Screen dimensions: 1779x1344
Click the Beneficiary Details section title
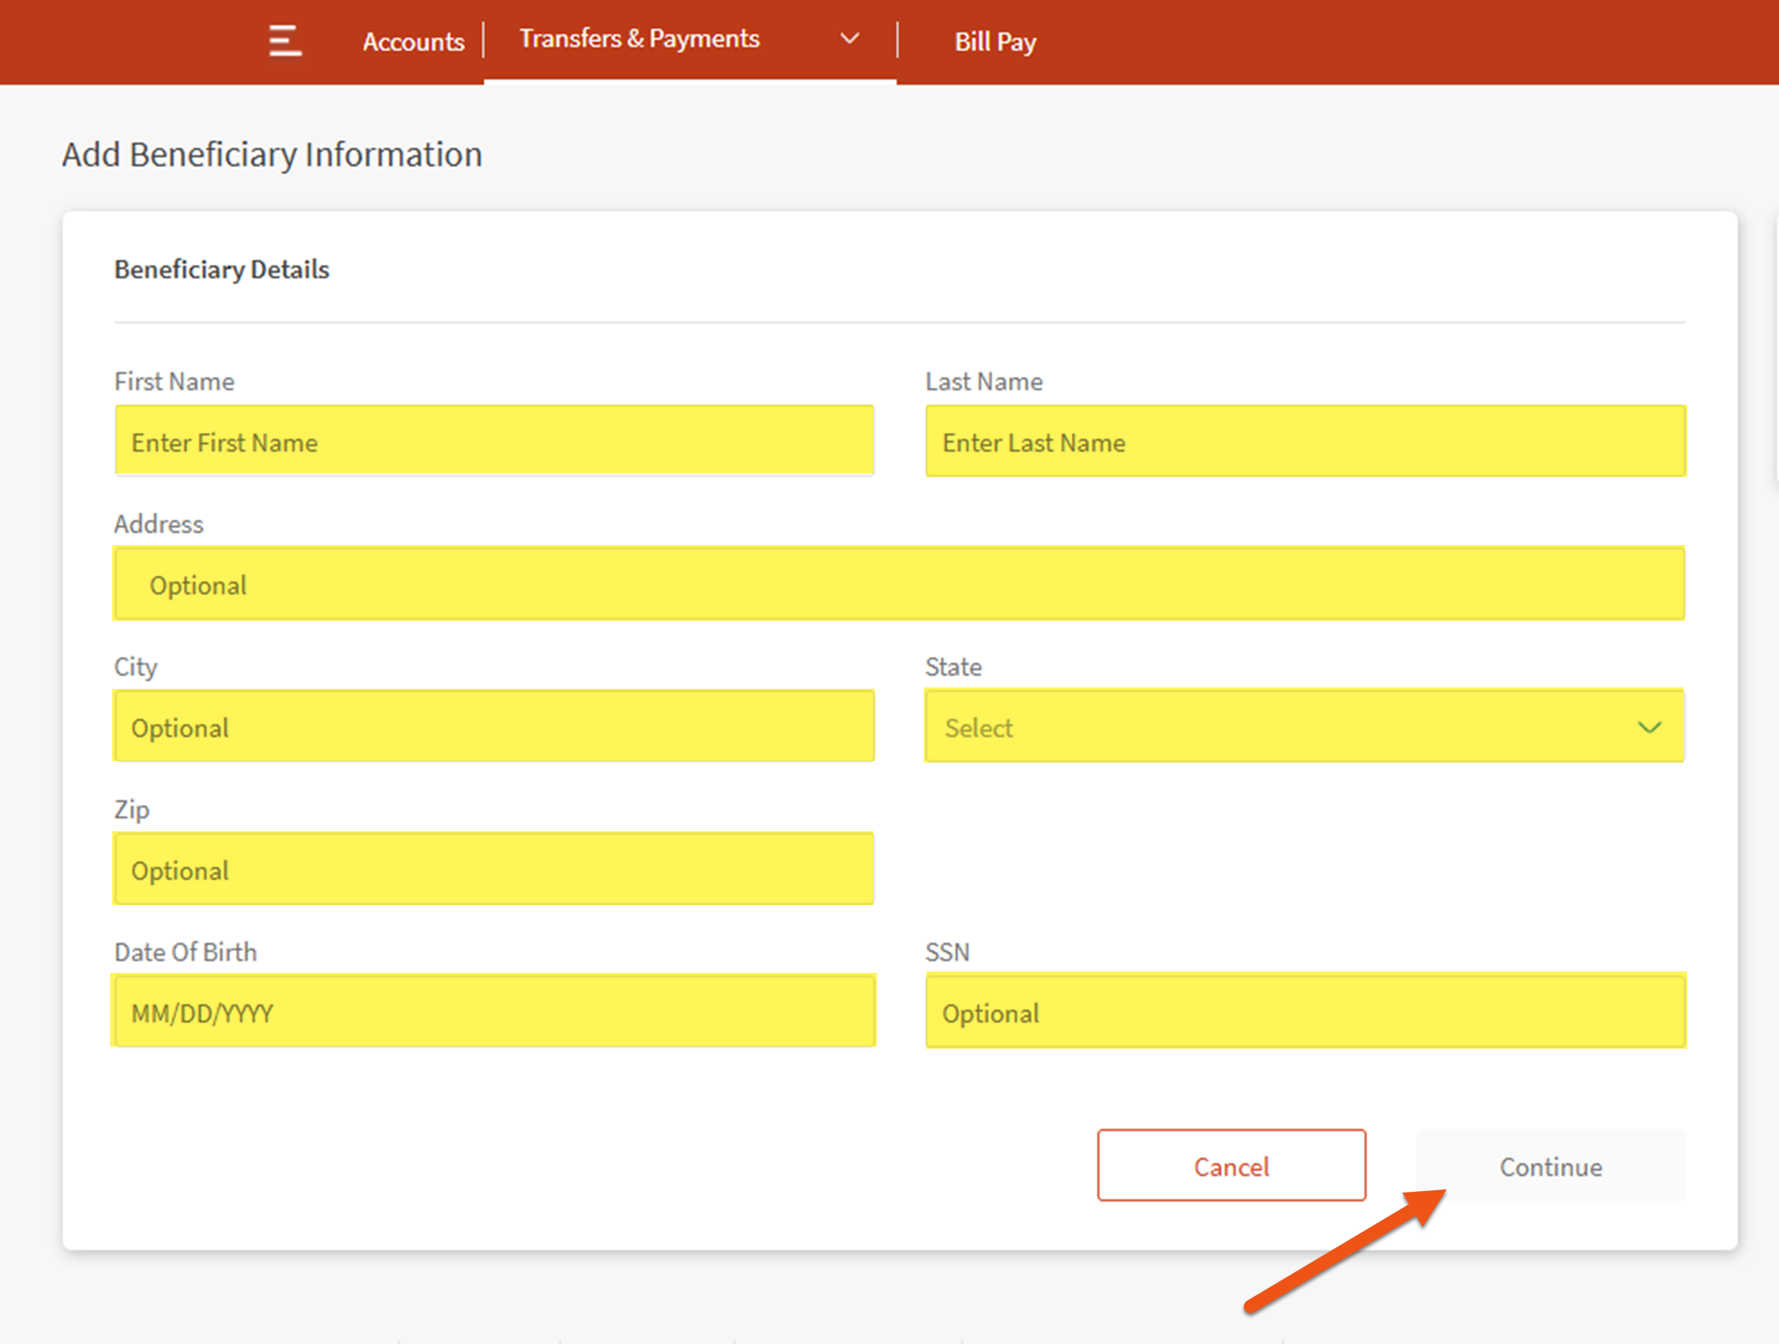click(222, 269)
